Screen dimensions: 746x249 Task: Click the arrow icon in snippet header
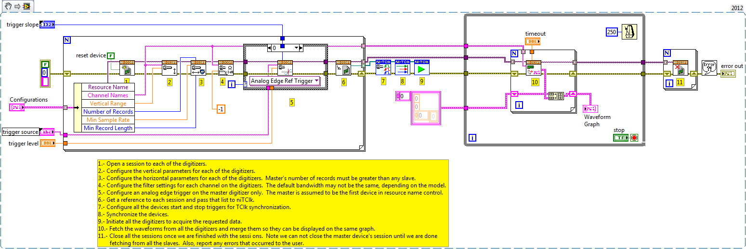(17, 7)
